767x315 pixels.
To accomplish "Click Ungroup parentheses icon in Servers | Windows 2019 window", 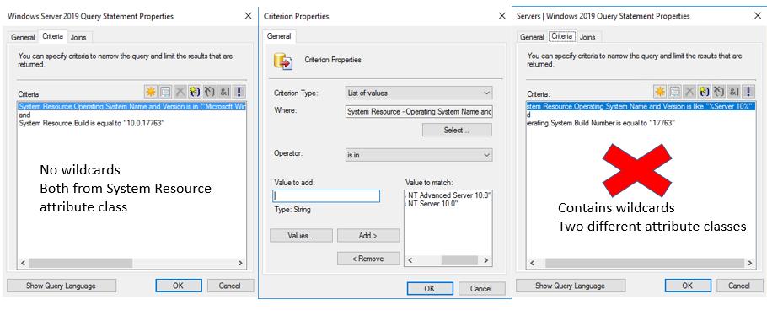I will [720, 92].
